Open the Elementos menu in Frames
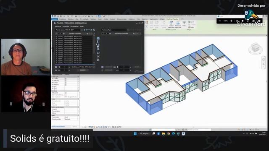The width and height of the screenshot is (269, 151). click(x=66, y=26)
